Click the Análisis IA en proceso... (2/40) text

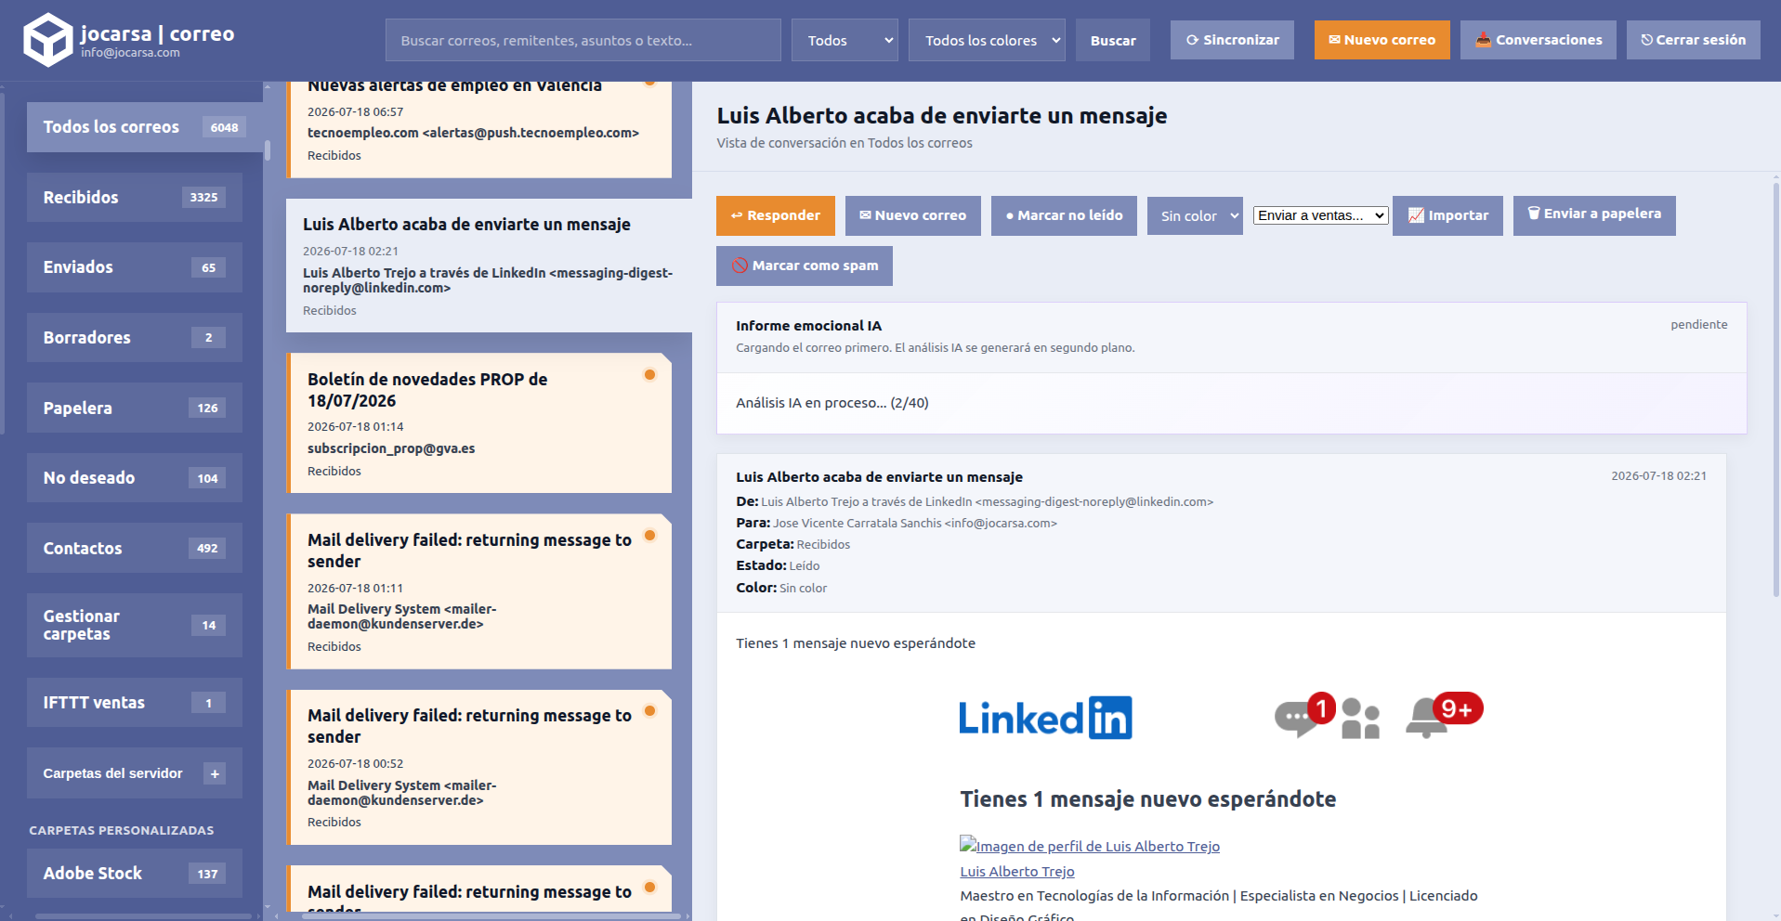pyautogui.click(x=832, y=403)
